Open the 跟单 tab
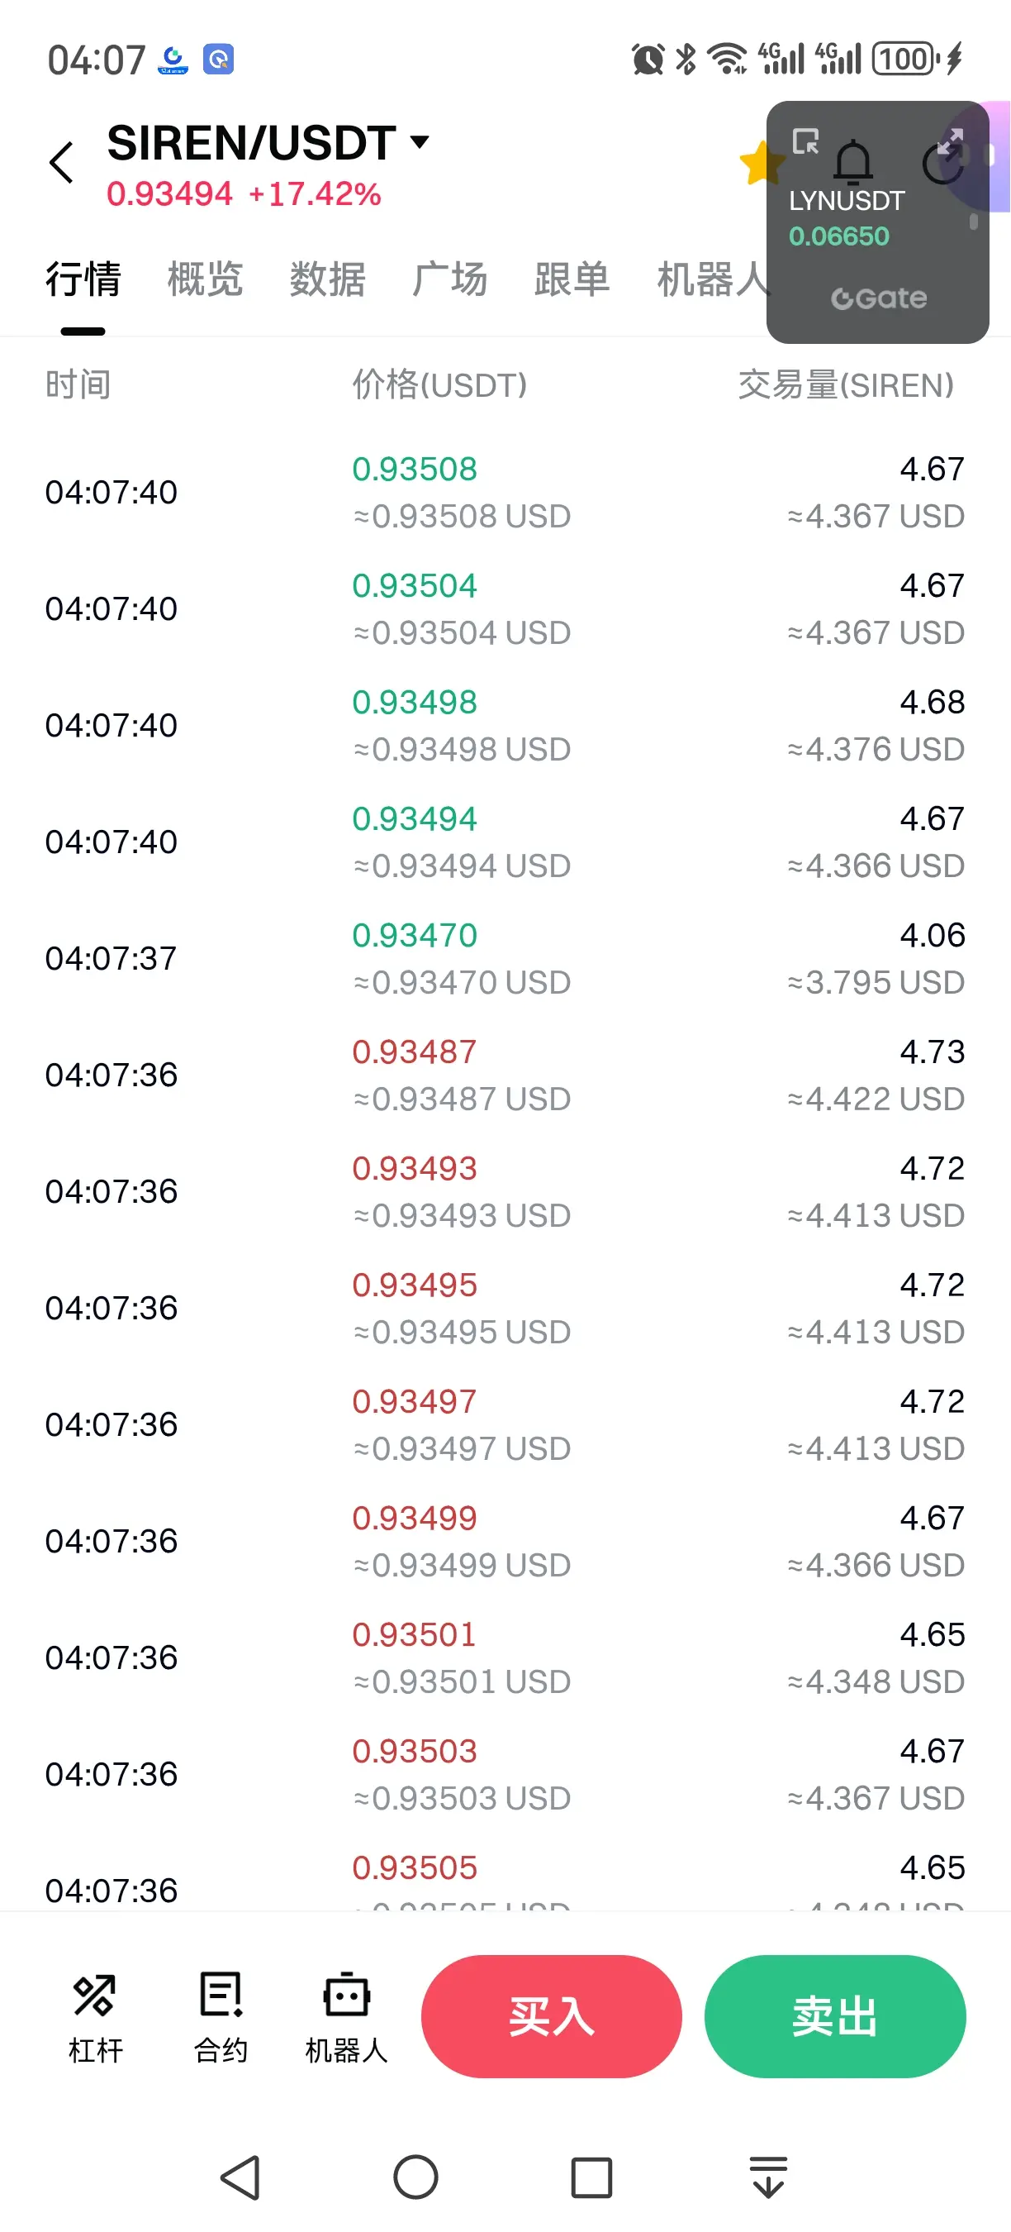This screenshot has width=1011, height=2232. click(572, 280)
